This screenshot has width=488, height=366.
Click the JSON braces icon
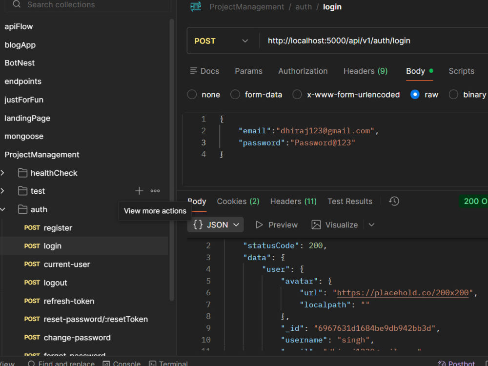198,224
